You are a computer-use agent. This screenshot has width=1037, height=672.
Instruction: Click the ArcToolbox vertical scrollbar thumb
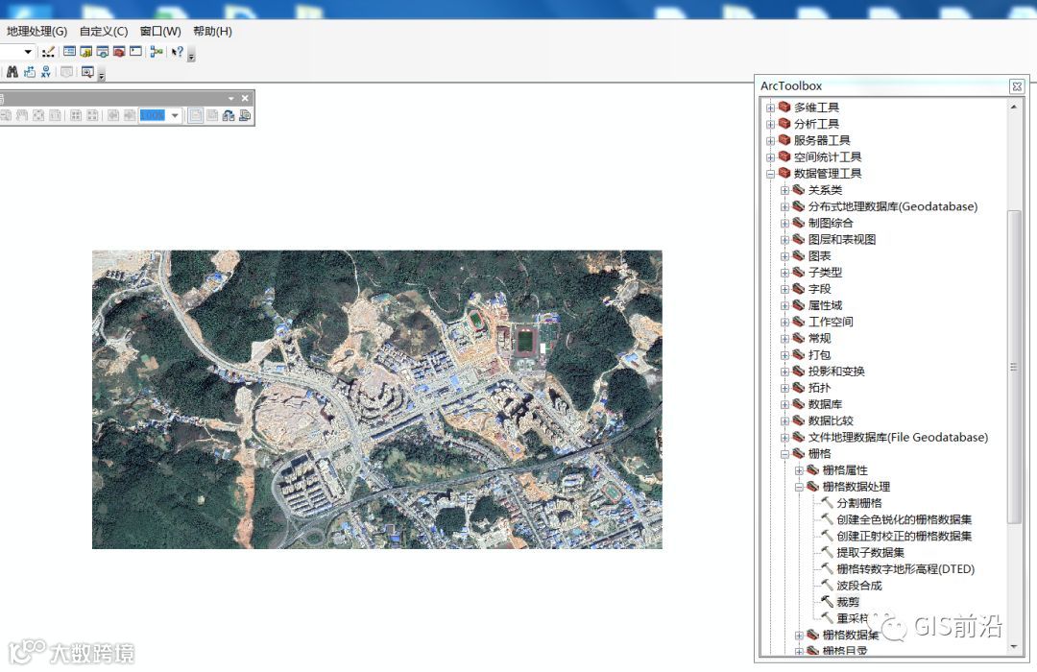(x=1013, y=365)
